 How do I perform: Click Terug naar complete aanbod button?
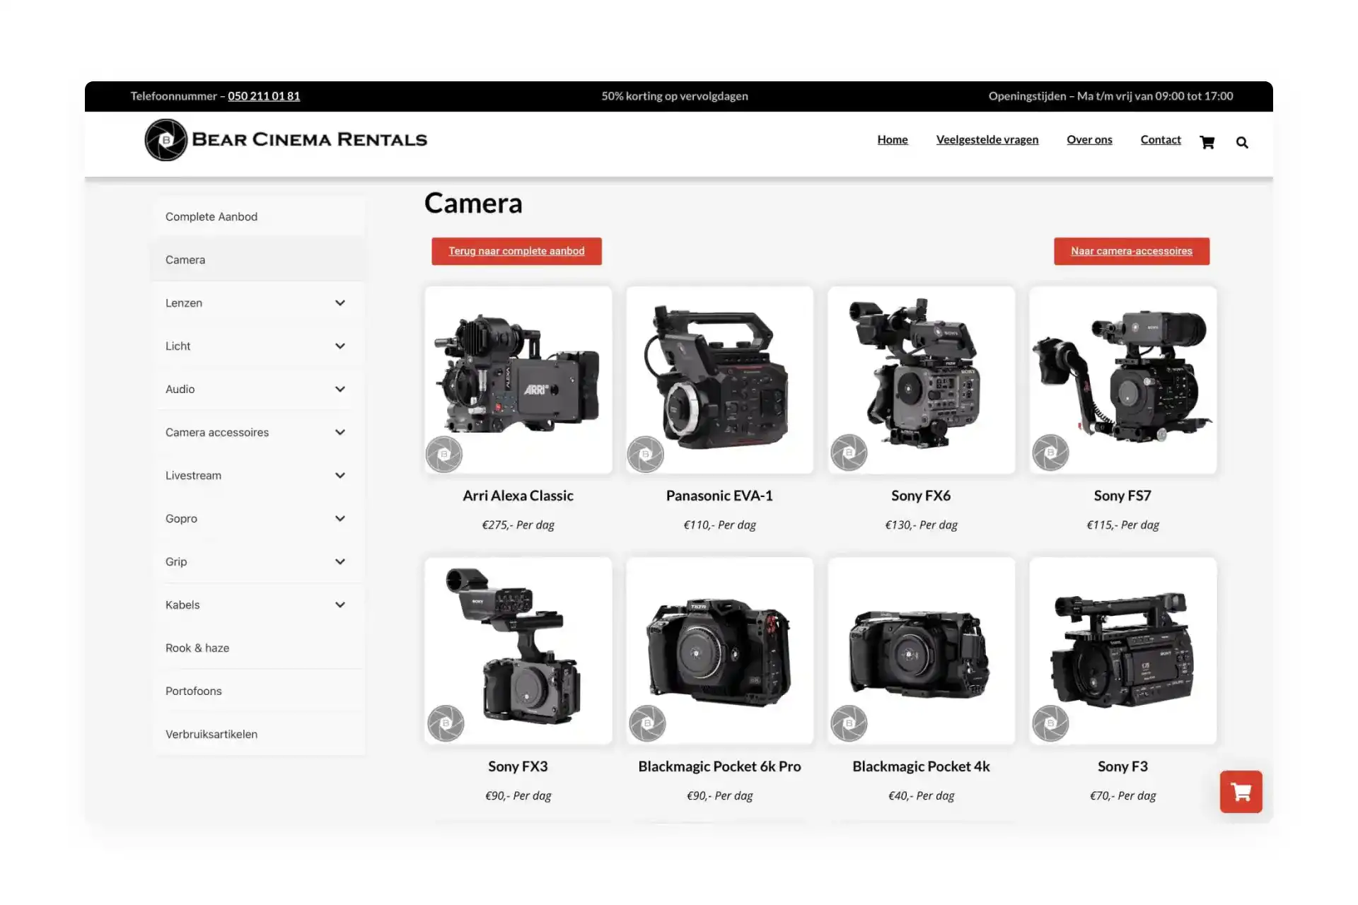click(x=516, y=251)
